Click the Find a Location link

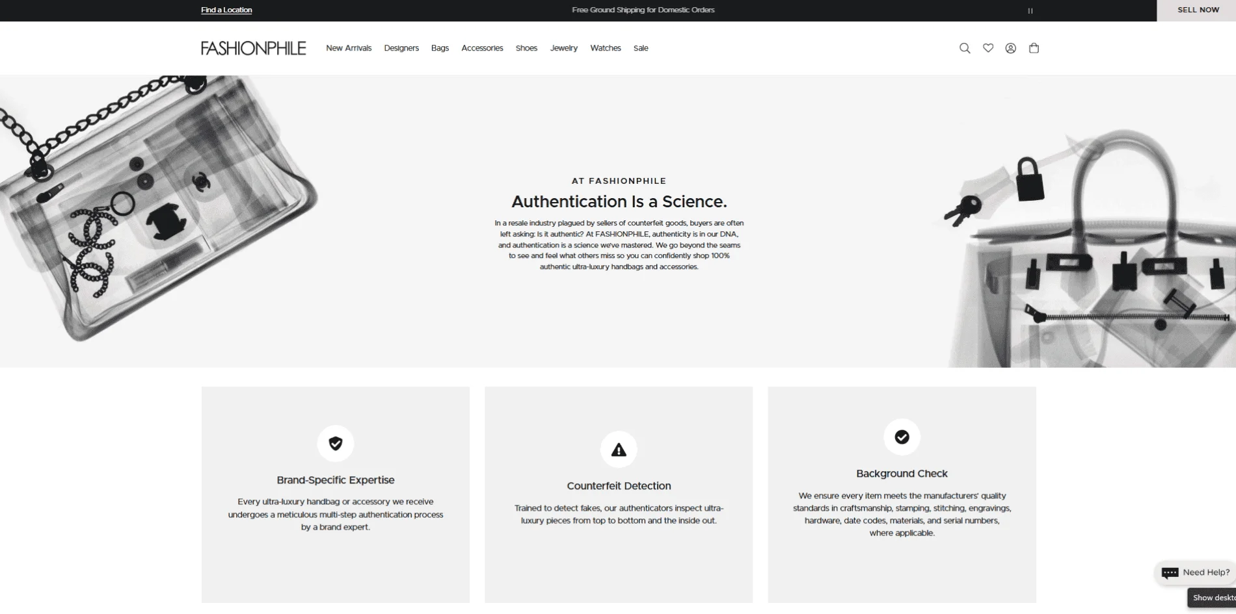pos(226,10)
